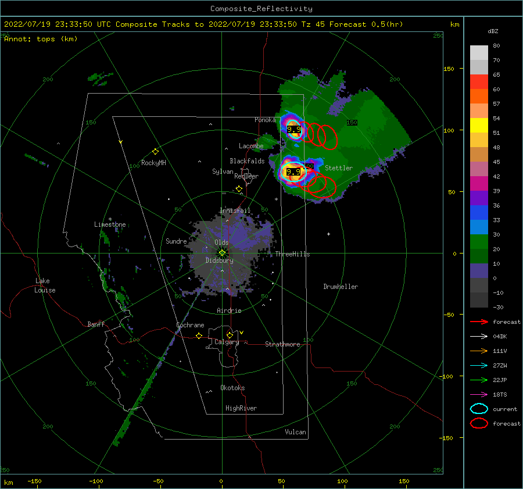Select the HighRiver label
The width and height of the screenshot is (523, 489).
(241, 408)
